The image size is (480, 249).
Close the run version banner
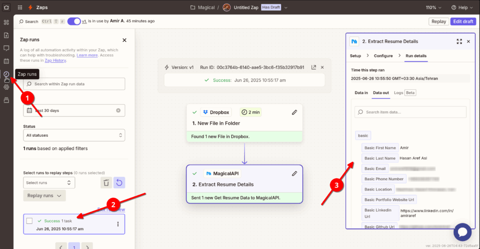[322, 67]
